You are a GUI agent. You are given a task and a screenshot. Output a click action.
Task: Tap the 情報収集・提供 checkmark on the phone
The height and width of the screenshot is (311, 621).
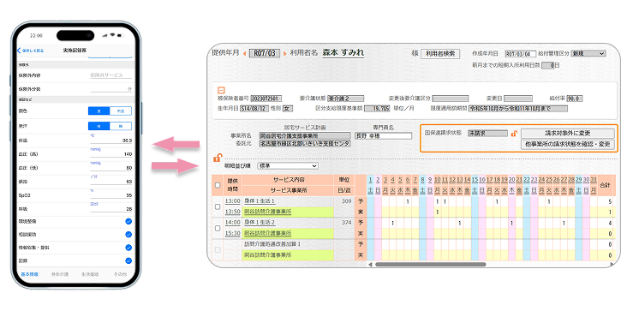click(x=128, y=248)
